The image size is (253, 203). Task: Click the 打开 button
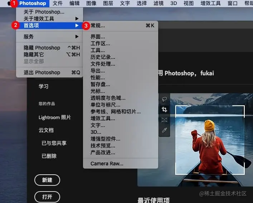pyautogui.click(x=47, y=197)
